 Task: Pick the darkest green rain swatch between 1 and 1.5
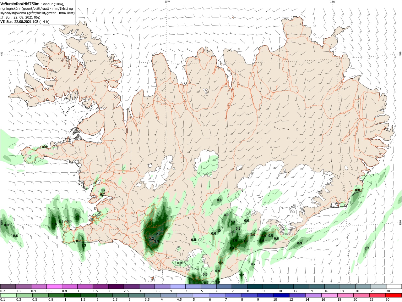[x=72, y=295]
